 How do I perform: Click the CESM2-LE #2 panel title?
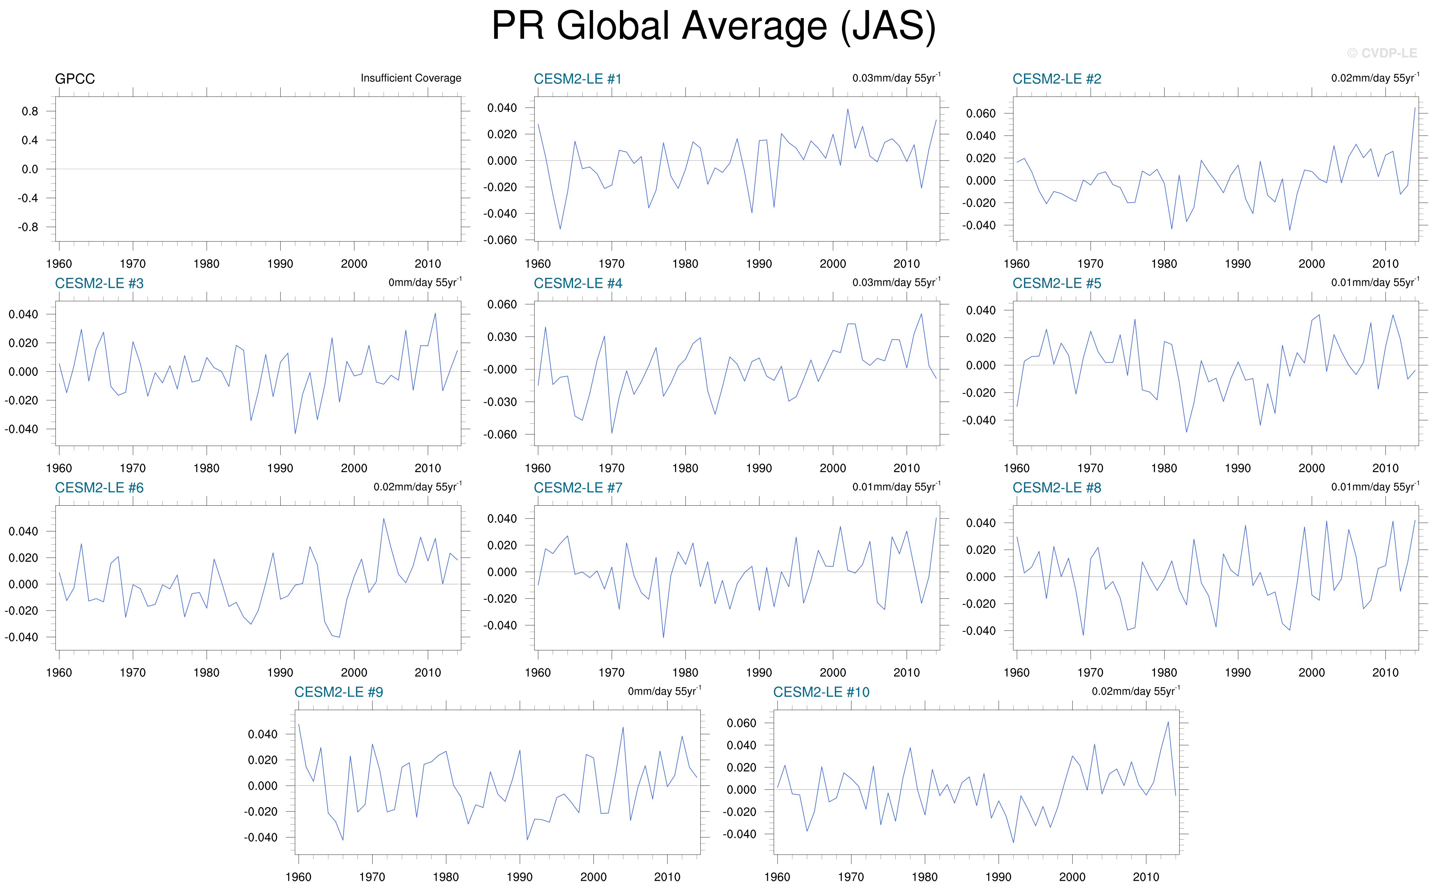(x=1056, y=79)
